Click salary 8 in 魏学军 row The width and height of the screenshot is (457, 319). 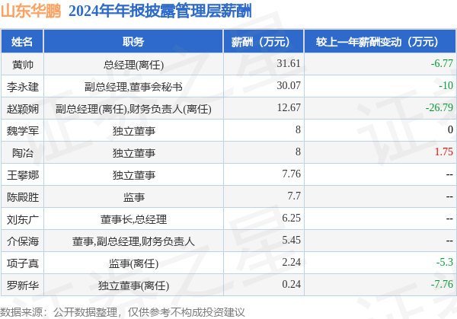pos(298,130)
